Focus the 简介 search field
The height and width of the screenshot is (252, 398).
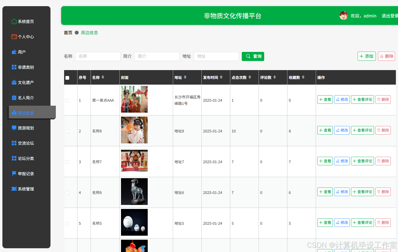157,56
